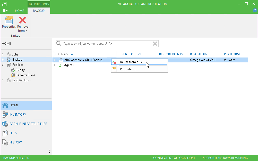Open Failover Plans in the tree
Viewport: 258px width, 161px height.
click(x=26, y=75)
